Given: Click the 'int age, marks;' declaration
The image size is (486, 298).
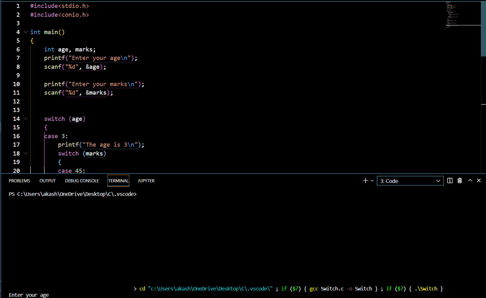Looking at the screenshot, I should (x=70, y=50).
